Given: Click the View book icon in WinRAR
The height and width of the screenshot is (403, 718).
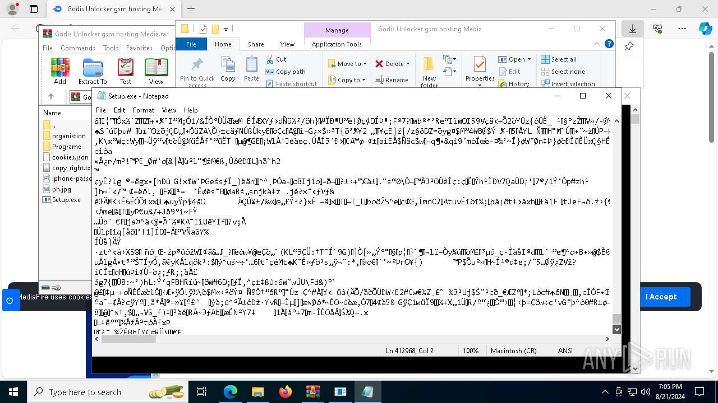Looking at the screenshot, I should point(156,71).
